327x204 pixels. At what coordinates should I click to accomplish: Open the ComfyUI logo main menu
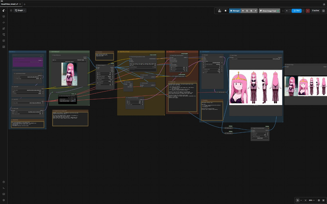pos(4,10)
